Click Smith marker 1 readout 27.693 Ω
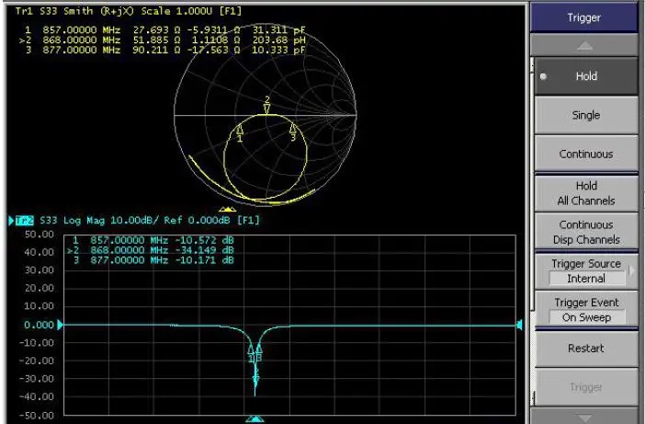Image resolution: width=645 pixels, height=424 pixels. (156, 30)
